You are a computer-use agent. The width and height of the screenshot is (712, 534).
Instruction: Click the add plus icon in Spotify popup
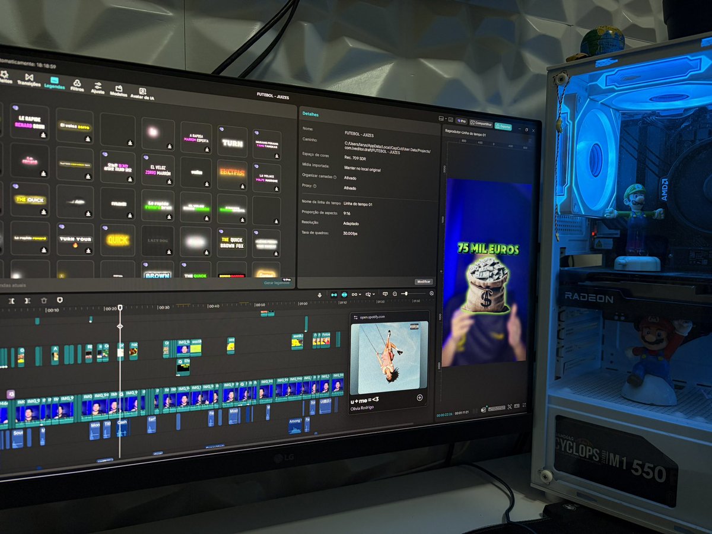pos(419,398)
